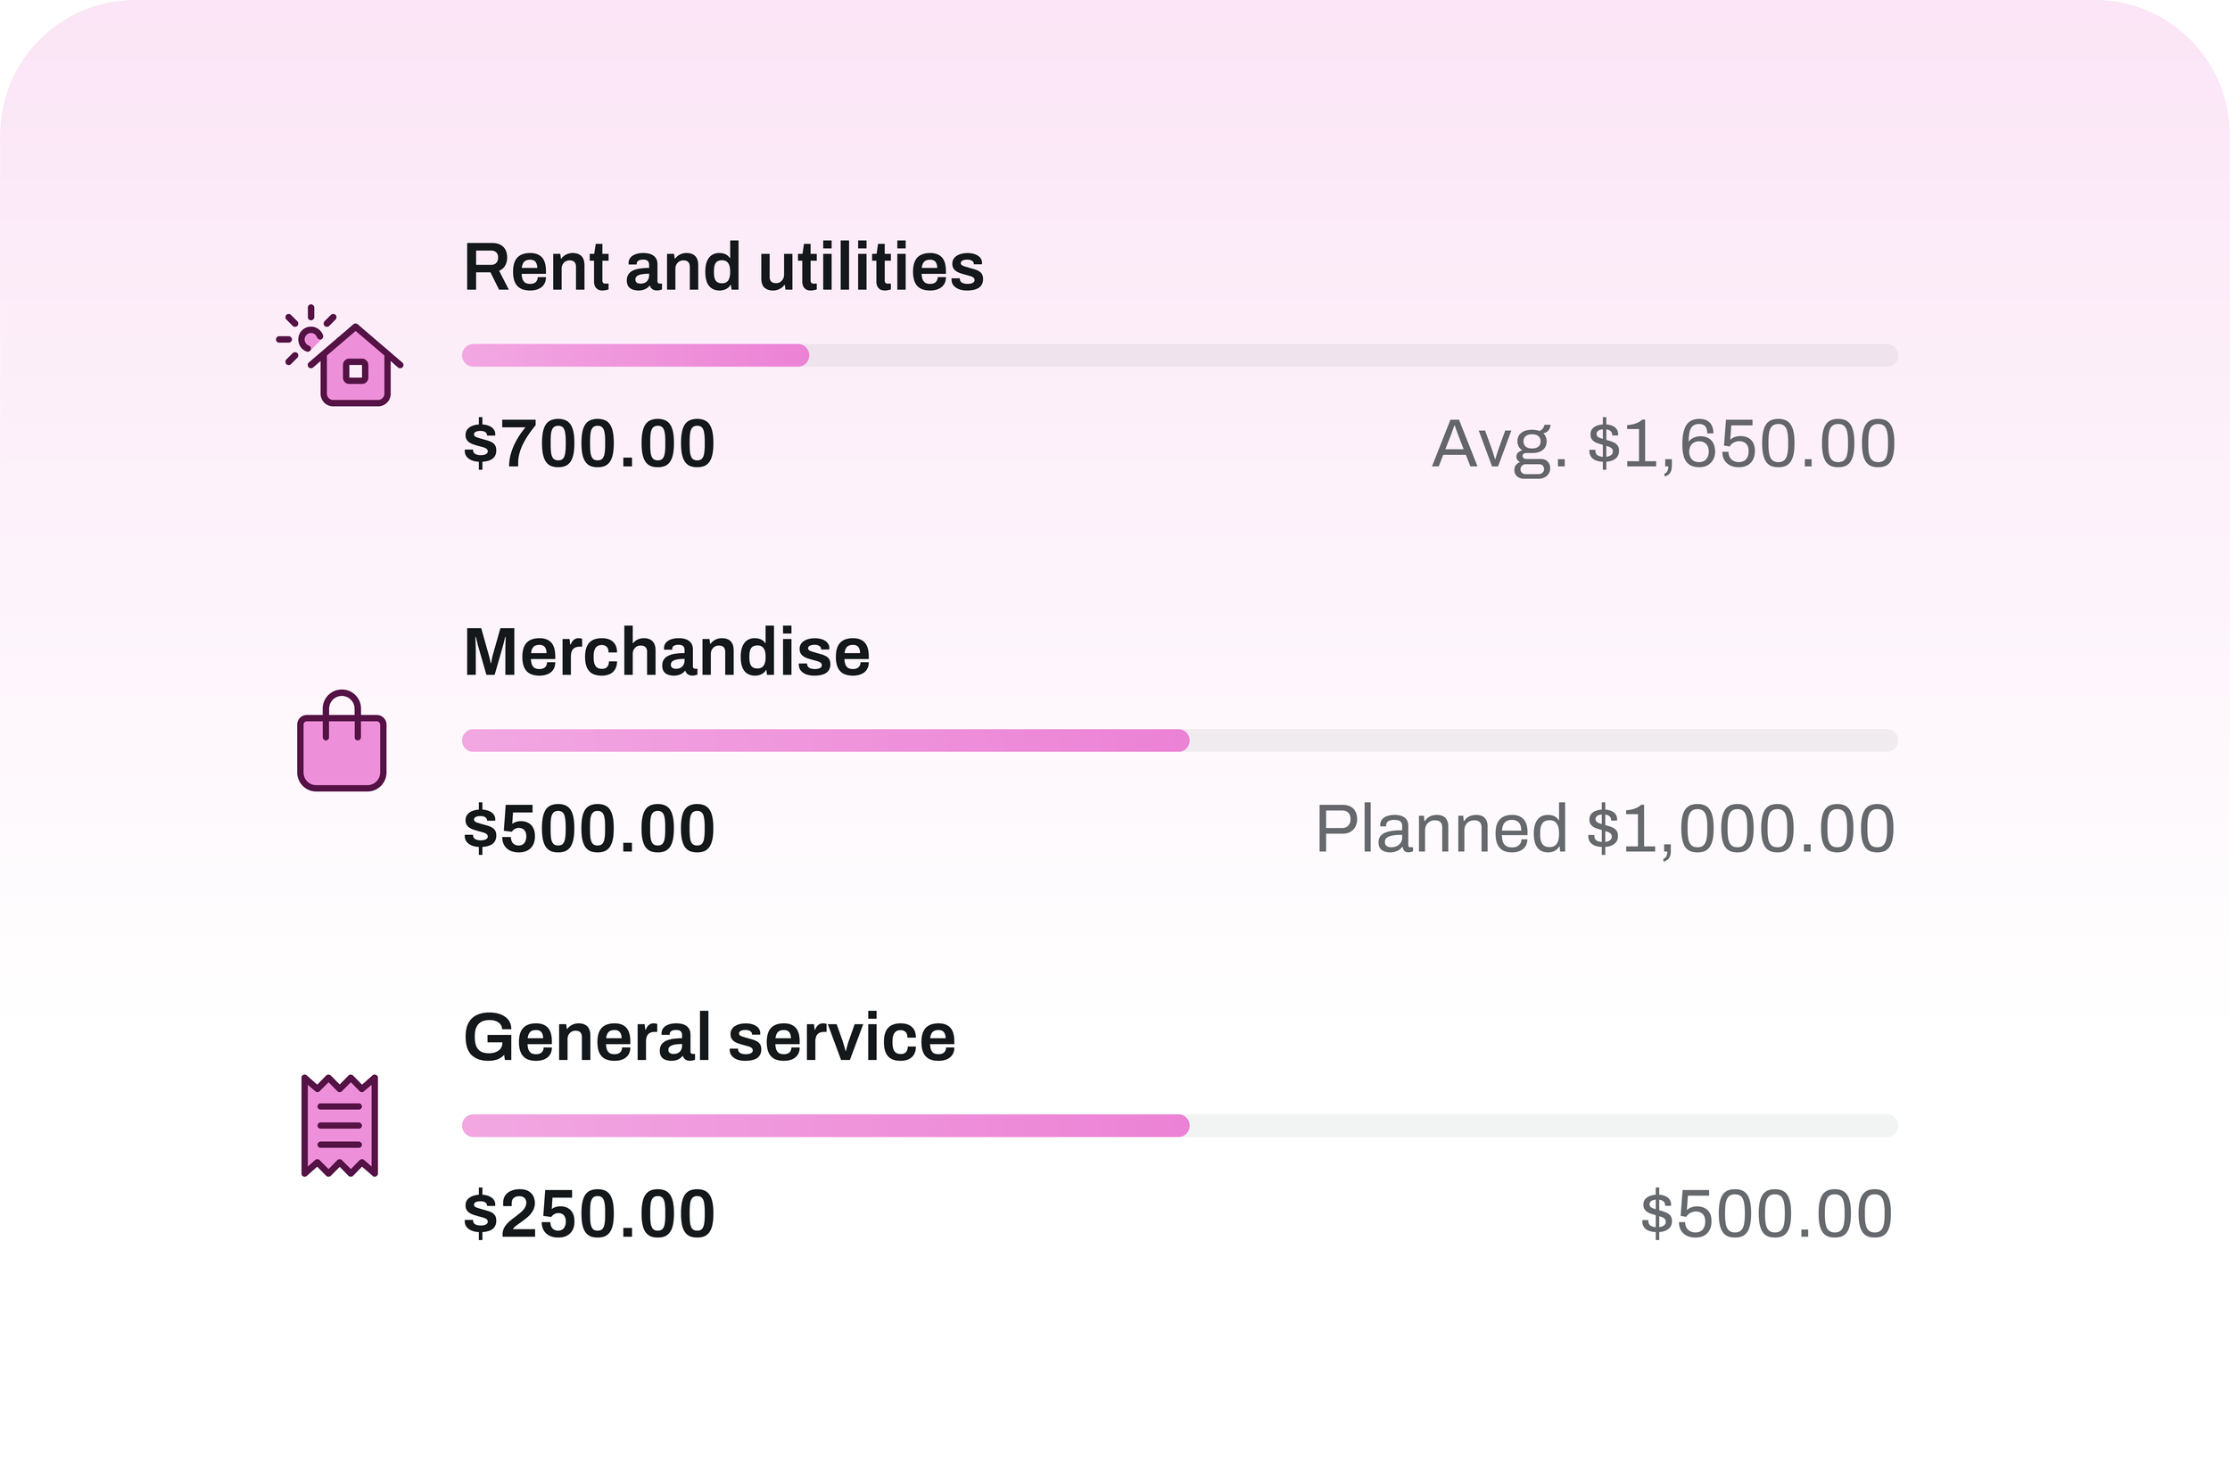Click the unfilled track of General service bar
Viewport: 2230px width, 1481px height.
tap(1544, 1125)
